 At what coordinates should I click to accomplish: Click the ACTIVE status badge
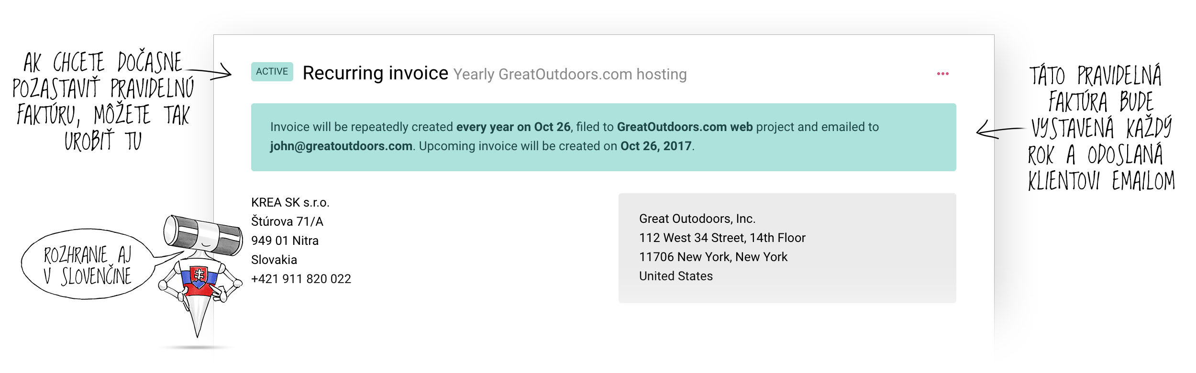272,72
